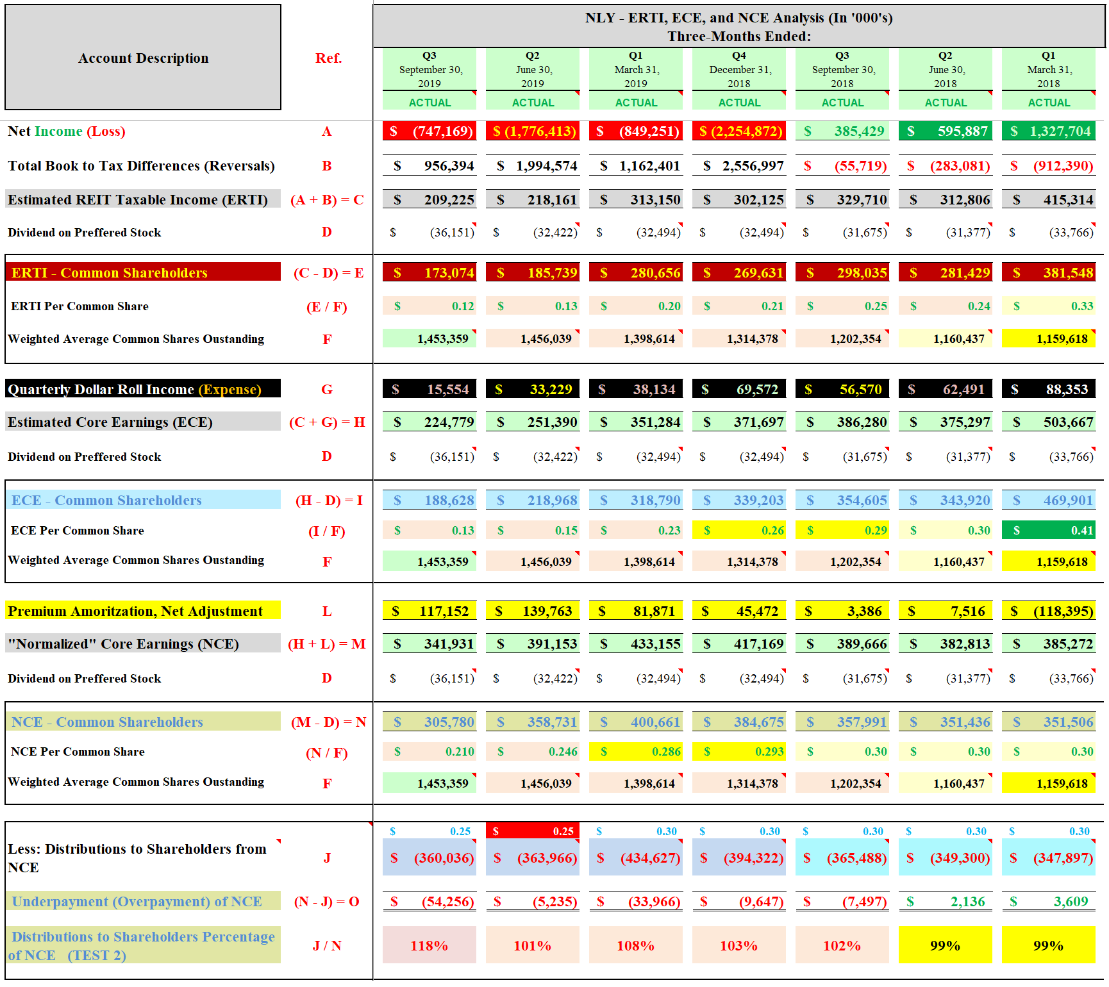Click the 'Q3 September 30, 2019' column header
The width and height of the screenshot is (1109, 987).
tap(429, 69)
